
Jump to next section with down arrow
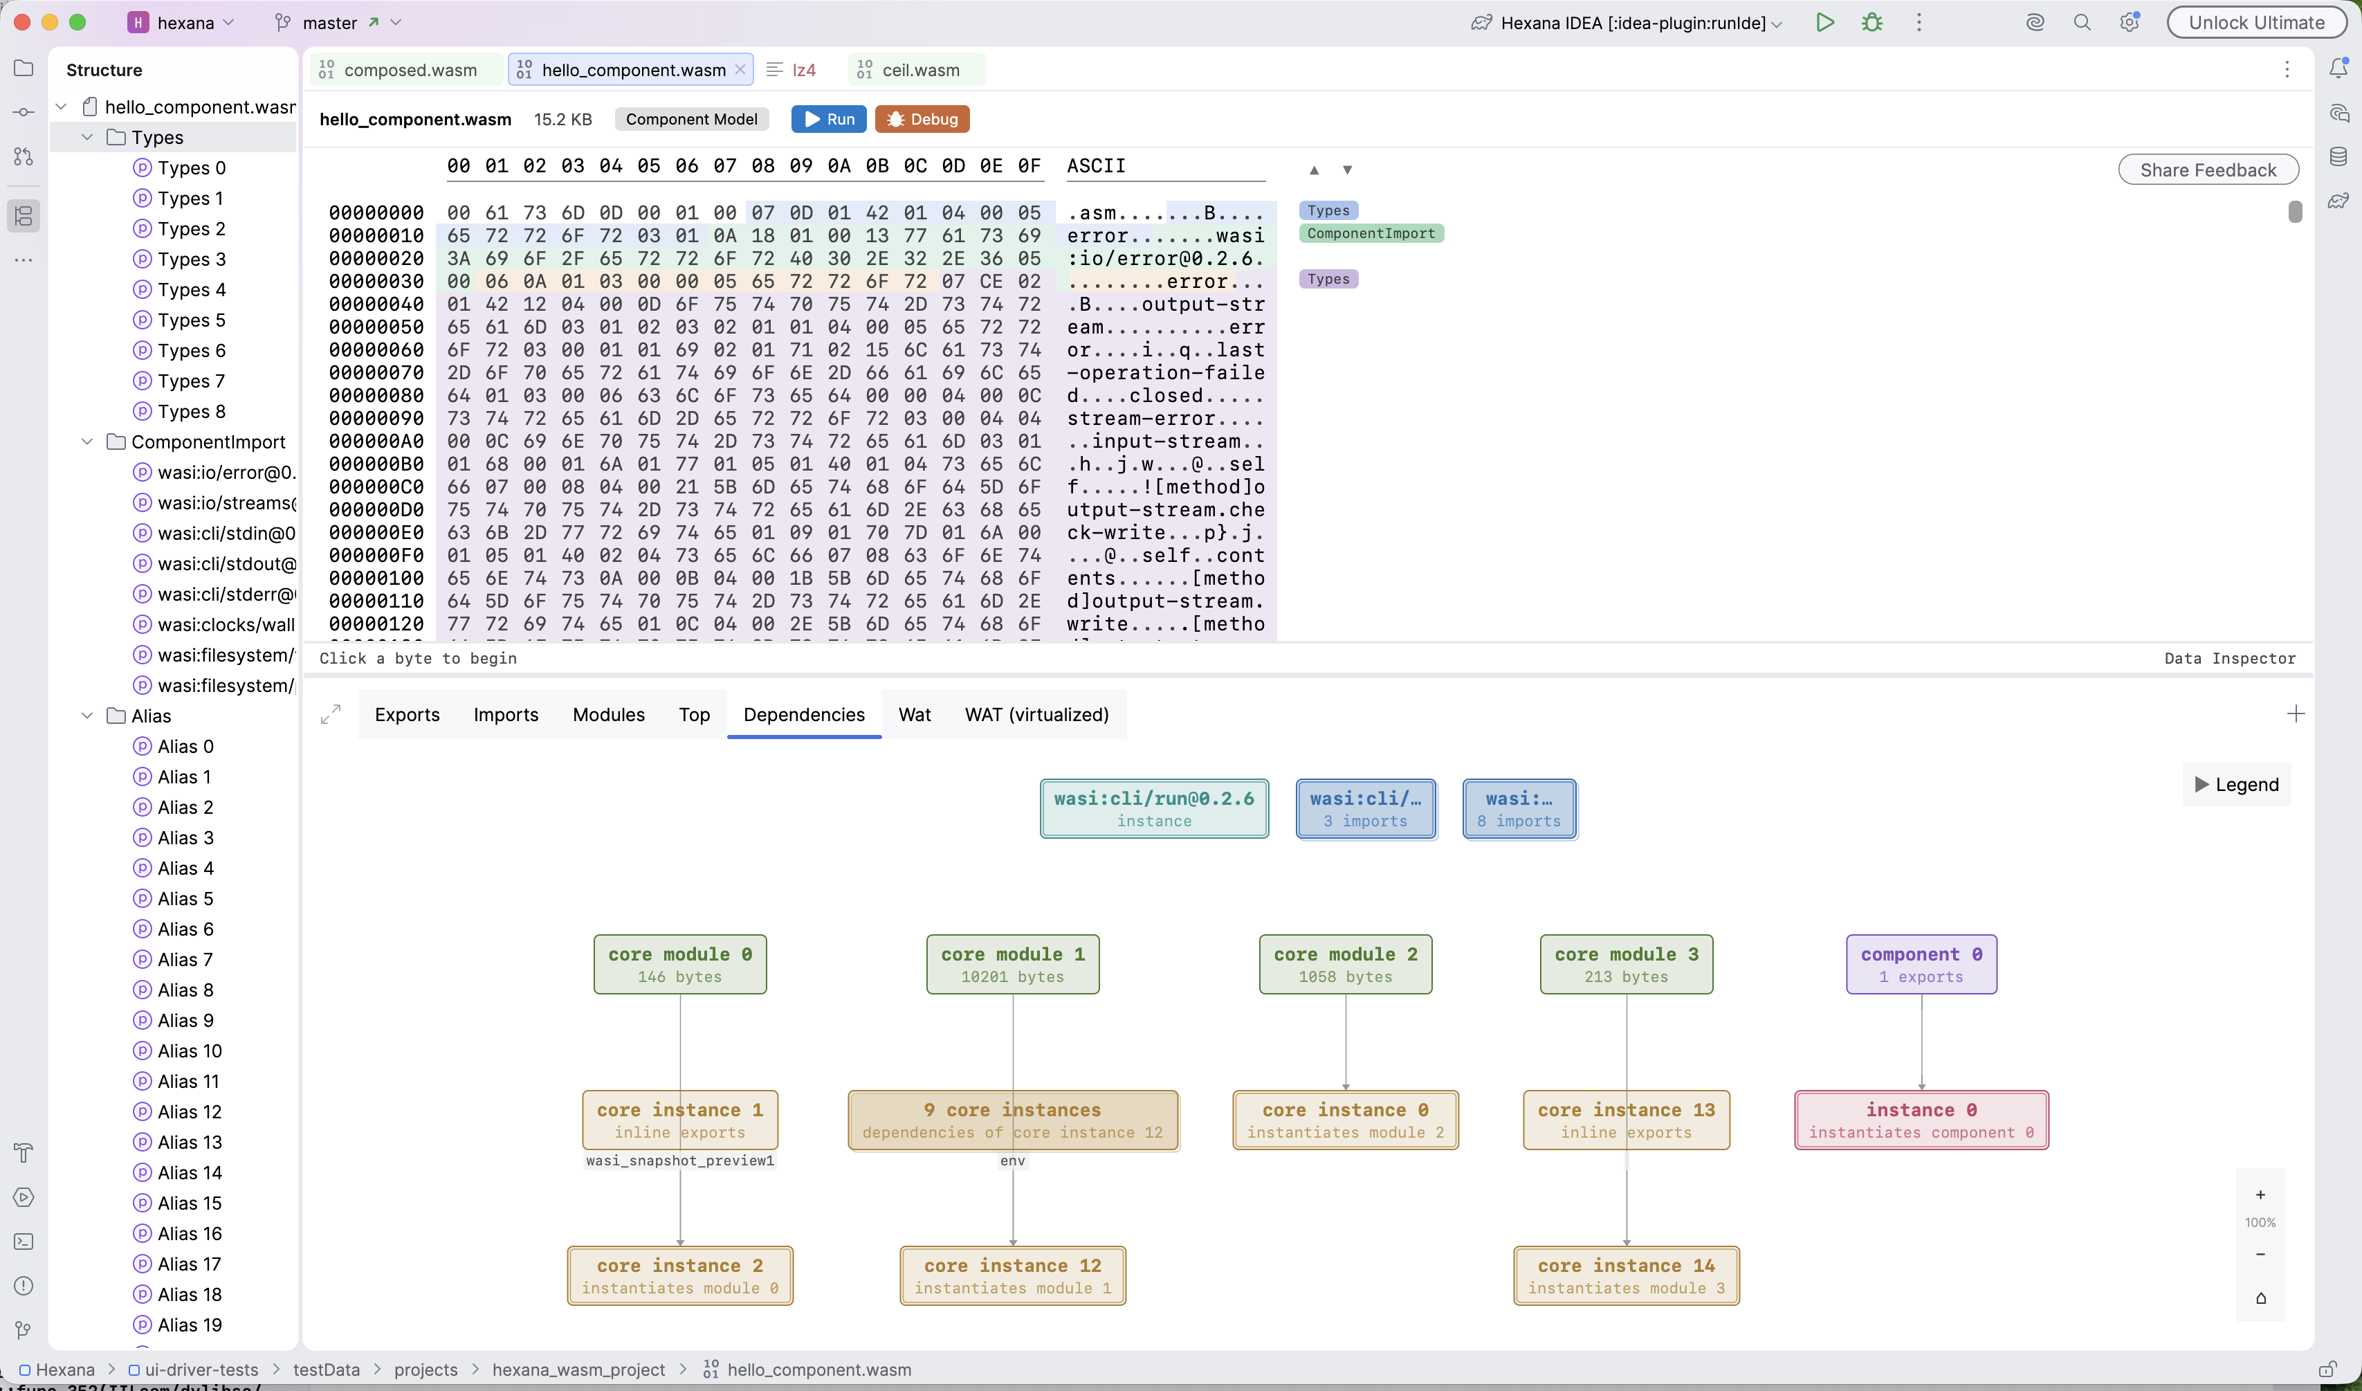(1347, 170)
